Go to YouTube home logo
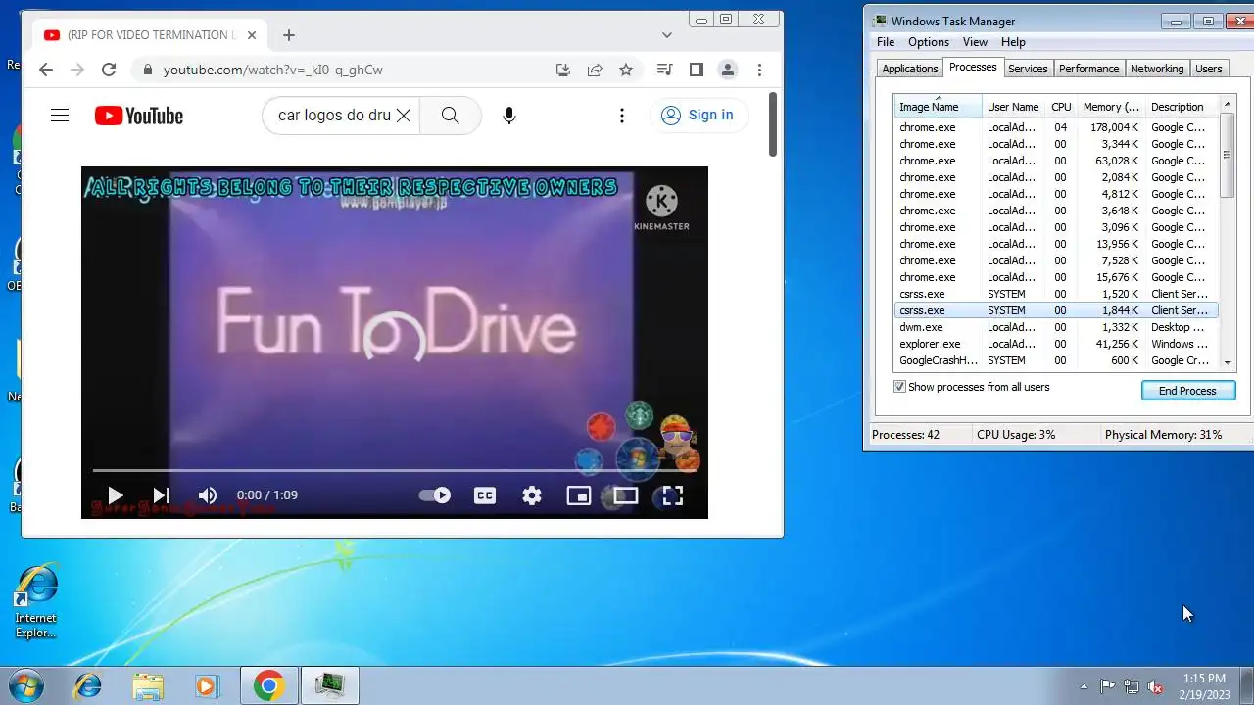Viewport: 1254px width, 705px height. pos(139,116)
